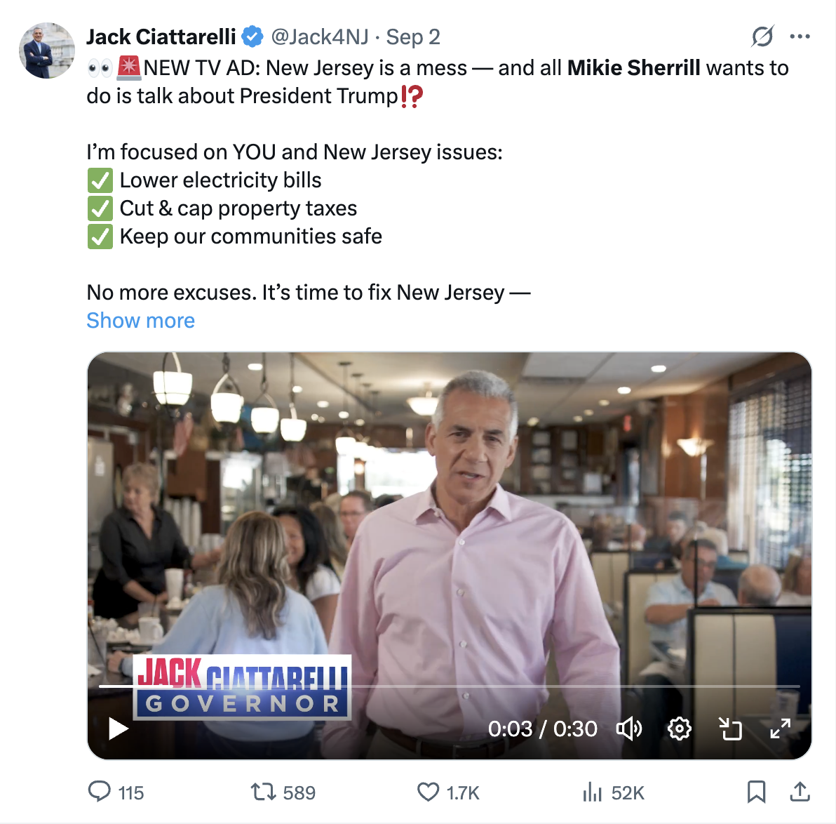
Task: Share the post via upload icon
Action: tap(800, 792)
